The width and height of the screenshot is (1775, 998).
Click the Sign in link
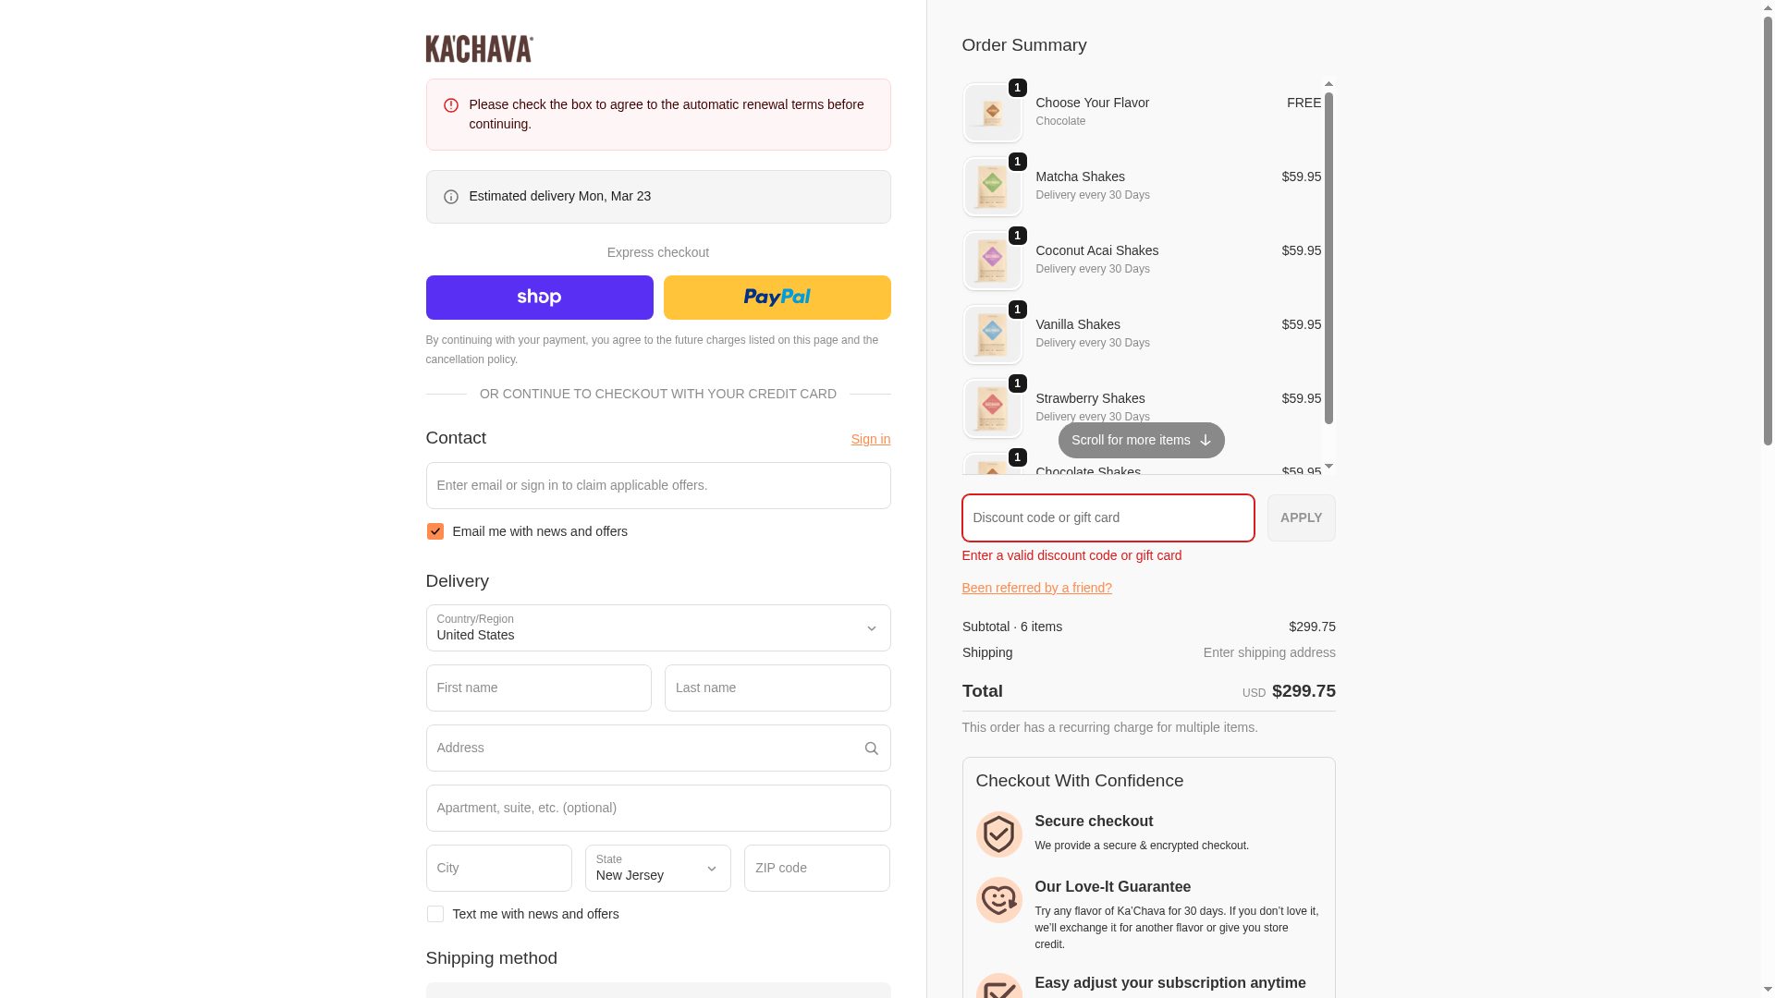point(870,439)
